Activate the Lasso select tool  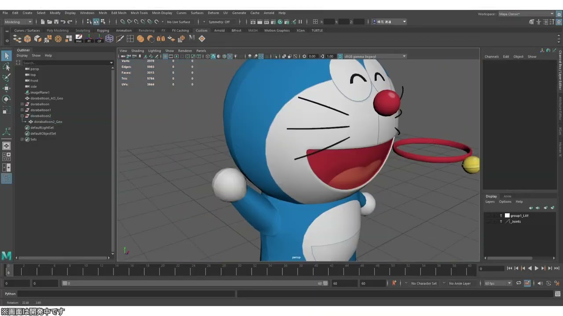(7, 67)
